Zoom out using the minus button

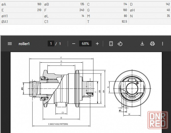coord(74,43)
